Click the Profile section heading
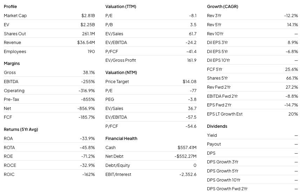The height and width of the screenshot is (192, 303). 10,7
